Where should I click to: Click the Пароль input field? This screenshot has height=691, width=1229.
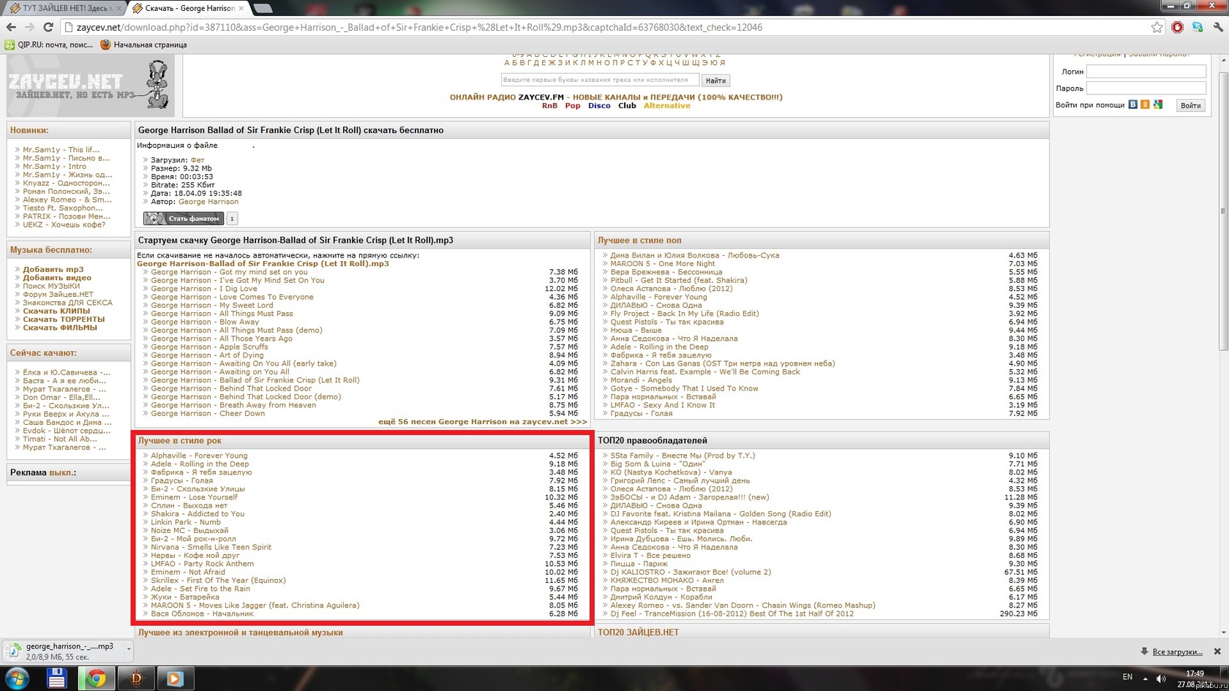click(x=1146, y=88)
